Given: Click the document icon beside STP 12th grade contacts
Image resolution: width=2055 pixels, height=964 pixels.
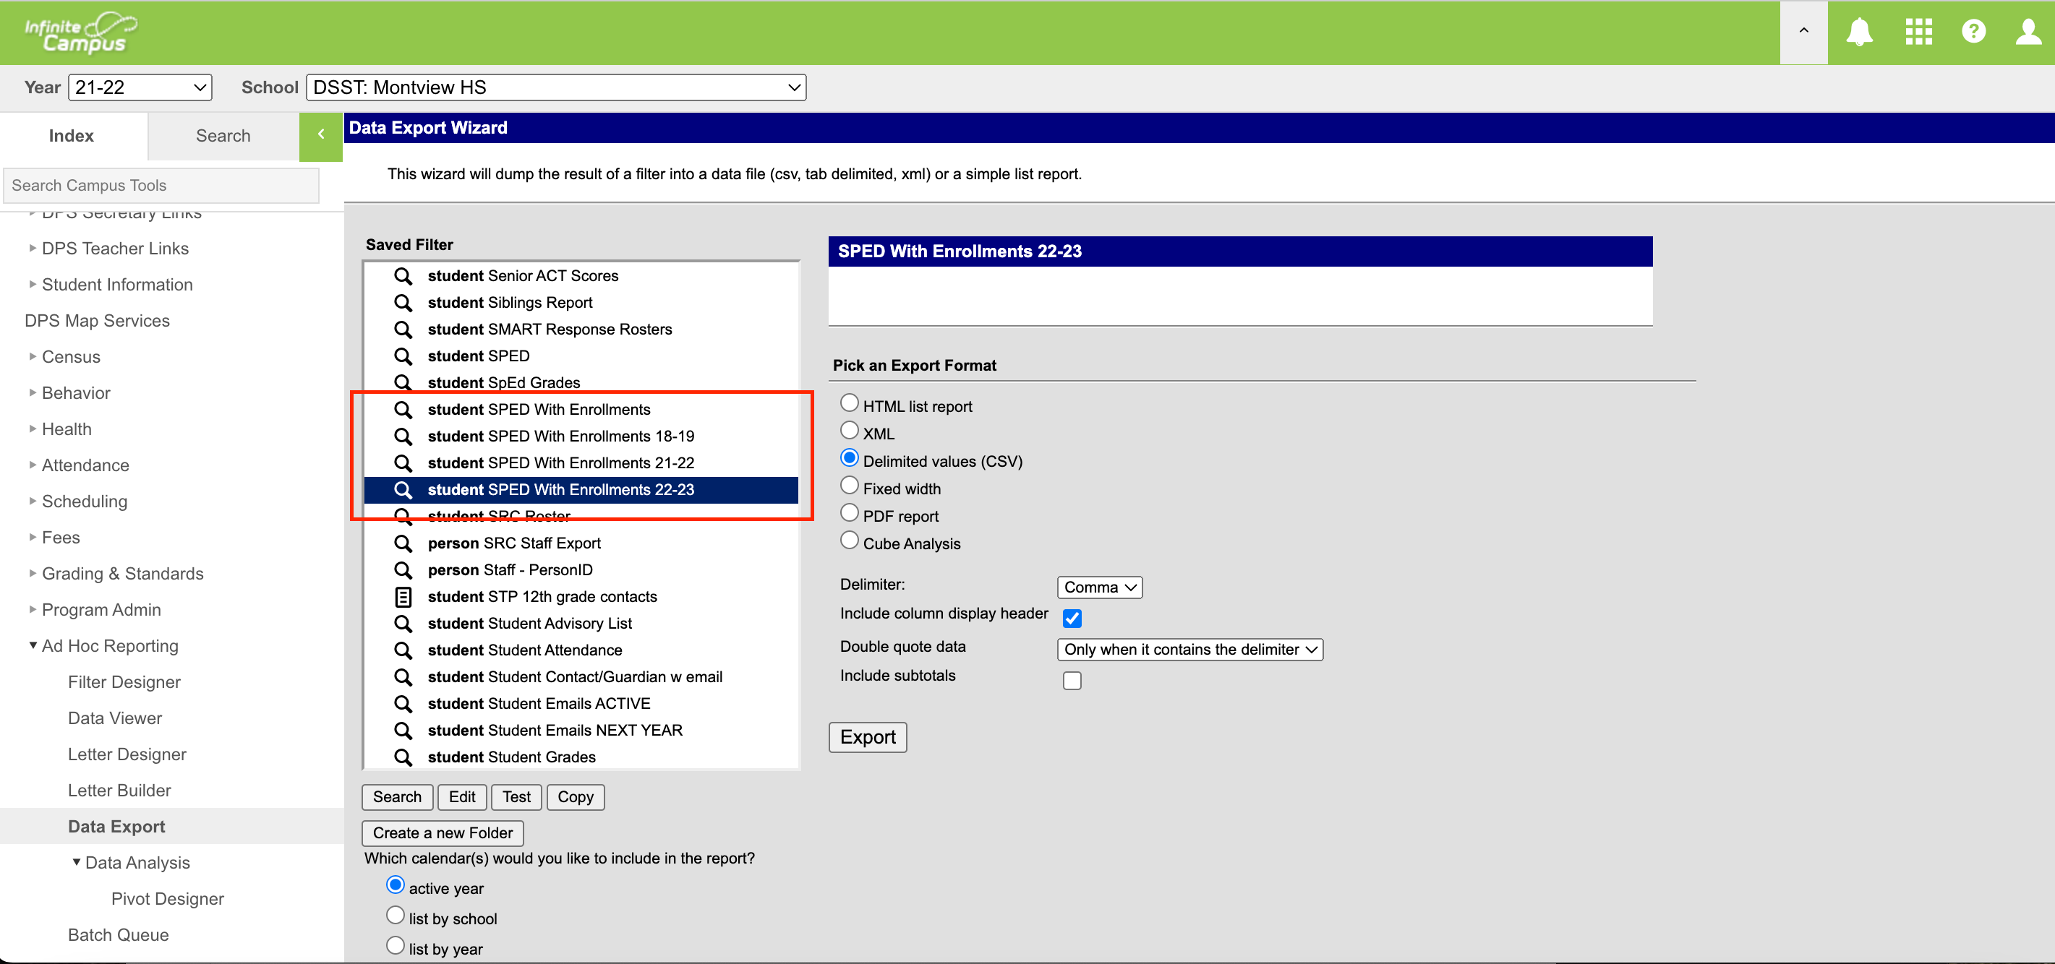Looking at the screenshot, I should tap(403, 597).
